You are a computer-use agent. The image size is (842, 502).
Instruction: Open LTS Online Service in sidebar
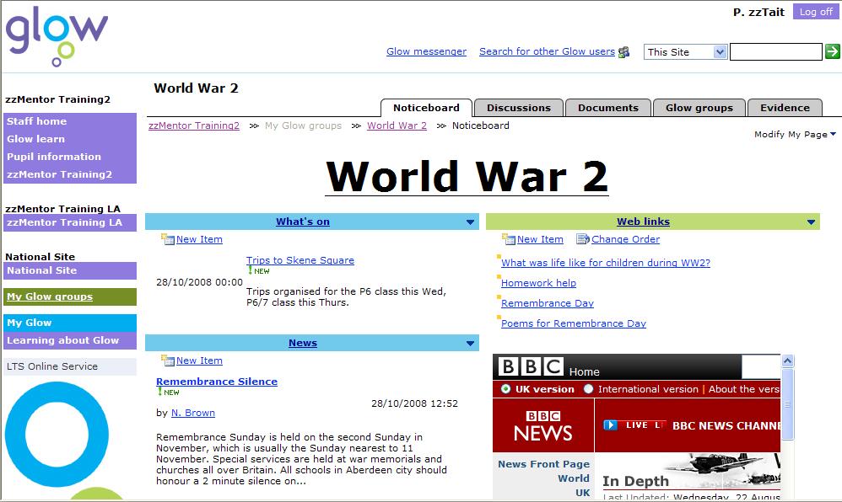(70, 367)
